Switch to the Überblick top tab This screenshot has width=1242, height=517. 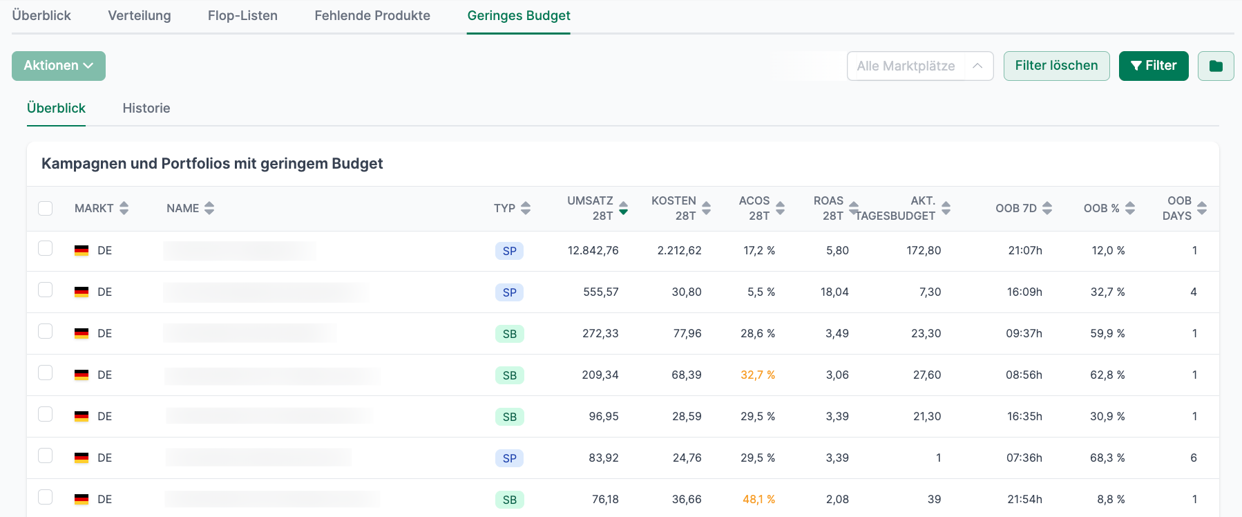tap(41, 15)
